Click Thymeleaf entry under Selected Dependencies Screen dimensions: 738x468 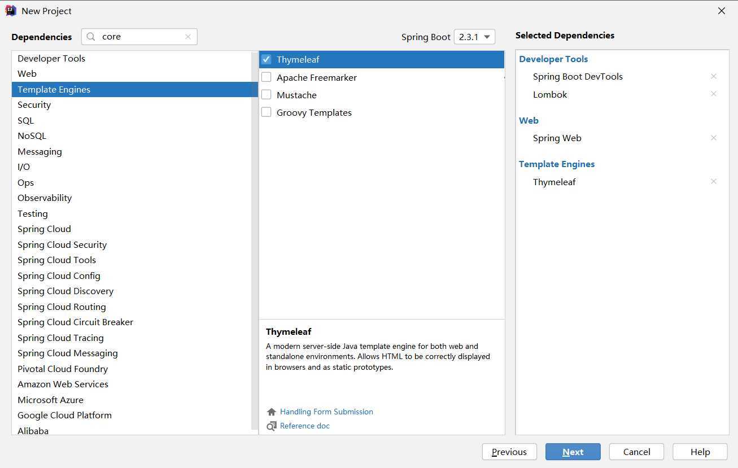554,182
